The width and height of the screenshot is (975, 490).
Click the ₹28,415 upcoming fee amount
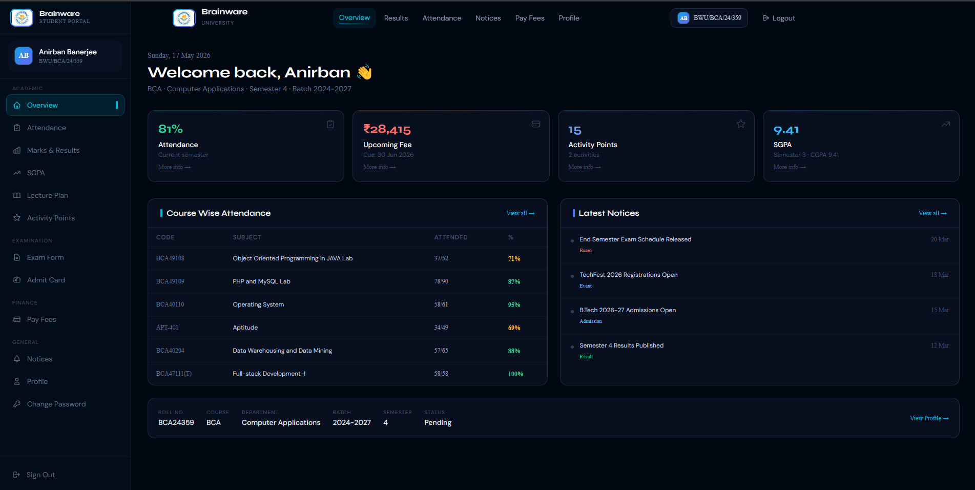coord(387,130)
